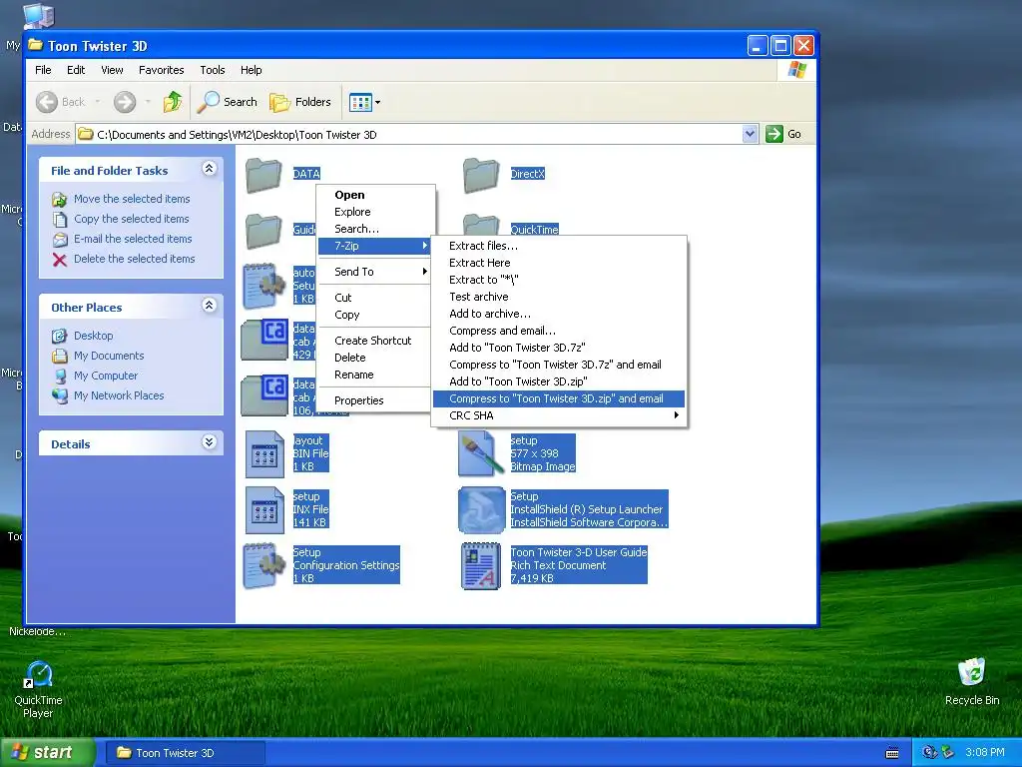Viewport: 1022px width, 767px height.
Task: Collapse File and Folder Tasks panel
Action: click(x=209, y=169)
